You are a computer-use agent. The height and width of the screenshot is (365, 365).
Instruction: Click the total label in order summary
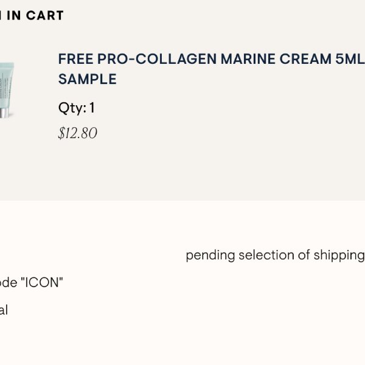click(4, 310)
